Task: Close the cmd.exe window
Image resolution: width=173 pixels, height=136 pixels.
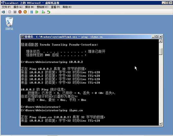Action: tap(161, 37)
